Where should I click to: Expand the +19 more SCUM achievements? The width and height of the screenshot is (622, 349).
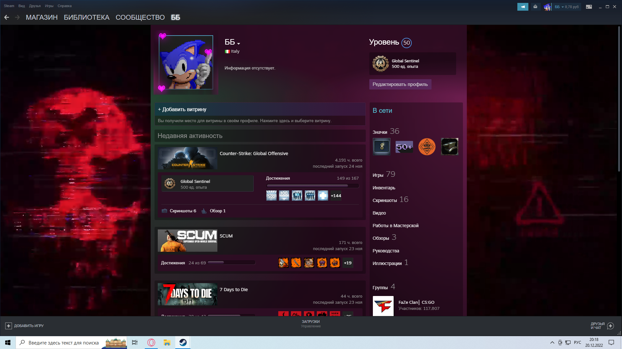pos(348,263)
